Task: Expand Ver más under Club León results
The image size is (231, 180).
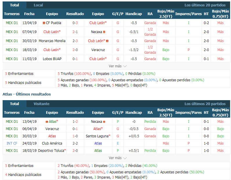Action: pyautogui.click(x=118, y=66)
